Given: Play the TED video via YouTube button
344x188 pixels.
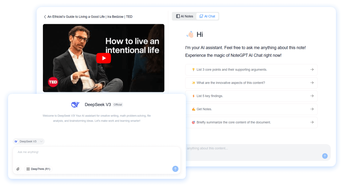Looking at the screenshot, I should click(x=104, y=58).
